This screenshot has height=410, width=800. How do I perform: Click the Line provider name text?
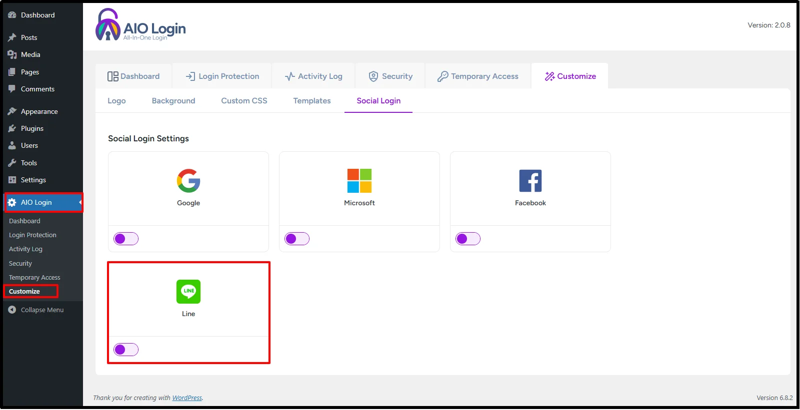[x=188, y=314]
